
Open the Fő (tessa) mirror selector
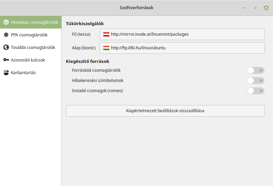click(x=182, y=34)
